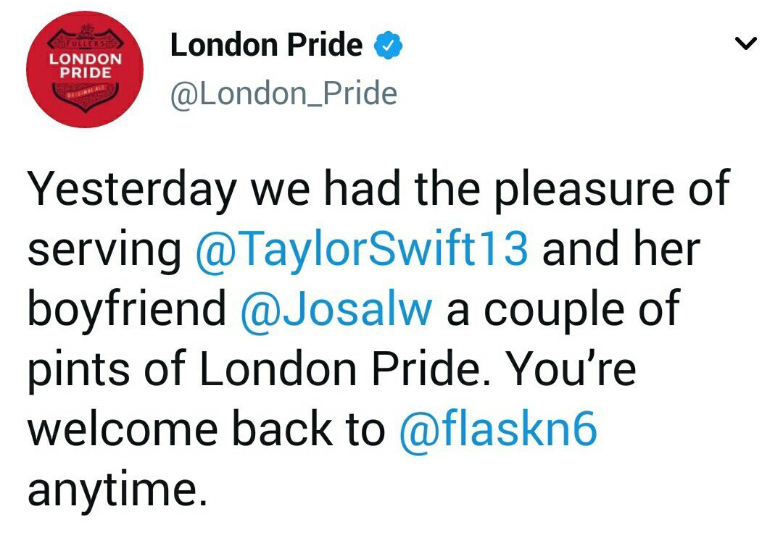783x543 pixels.
Task: Click the blue verified checkmark badge
Action: point(388,47)
